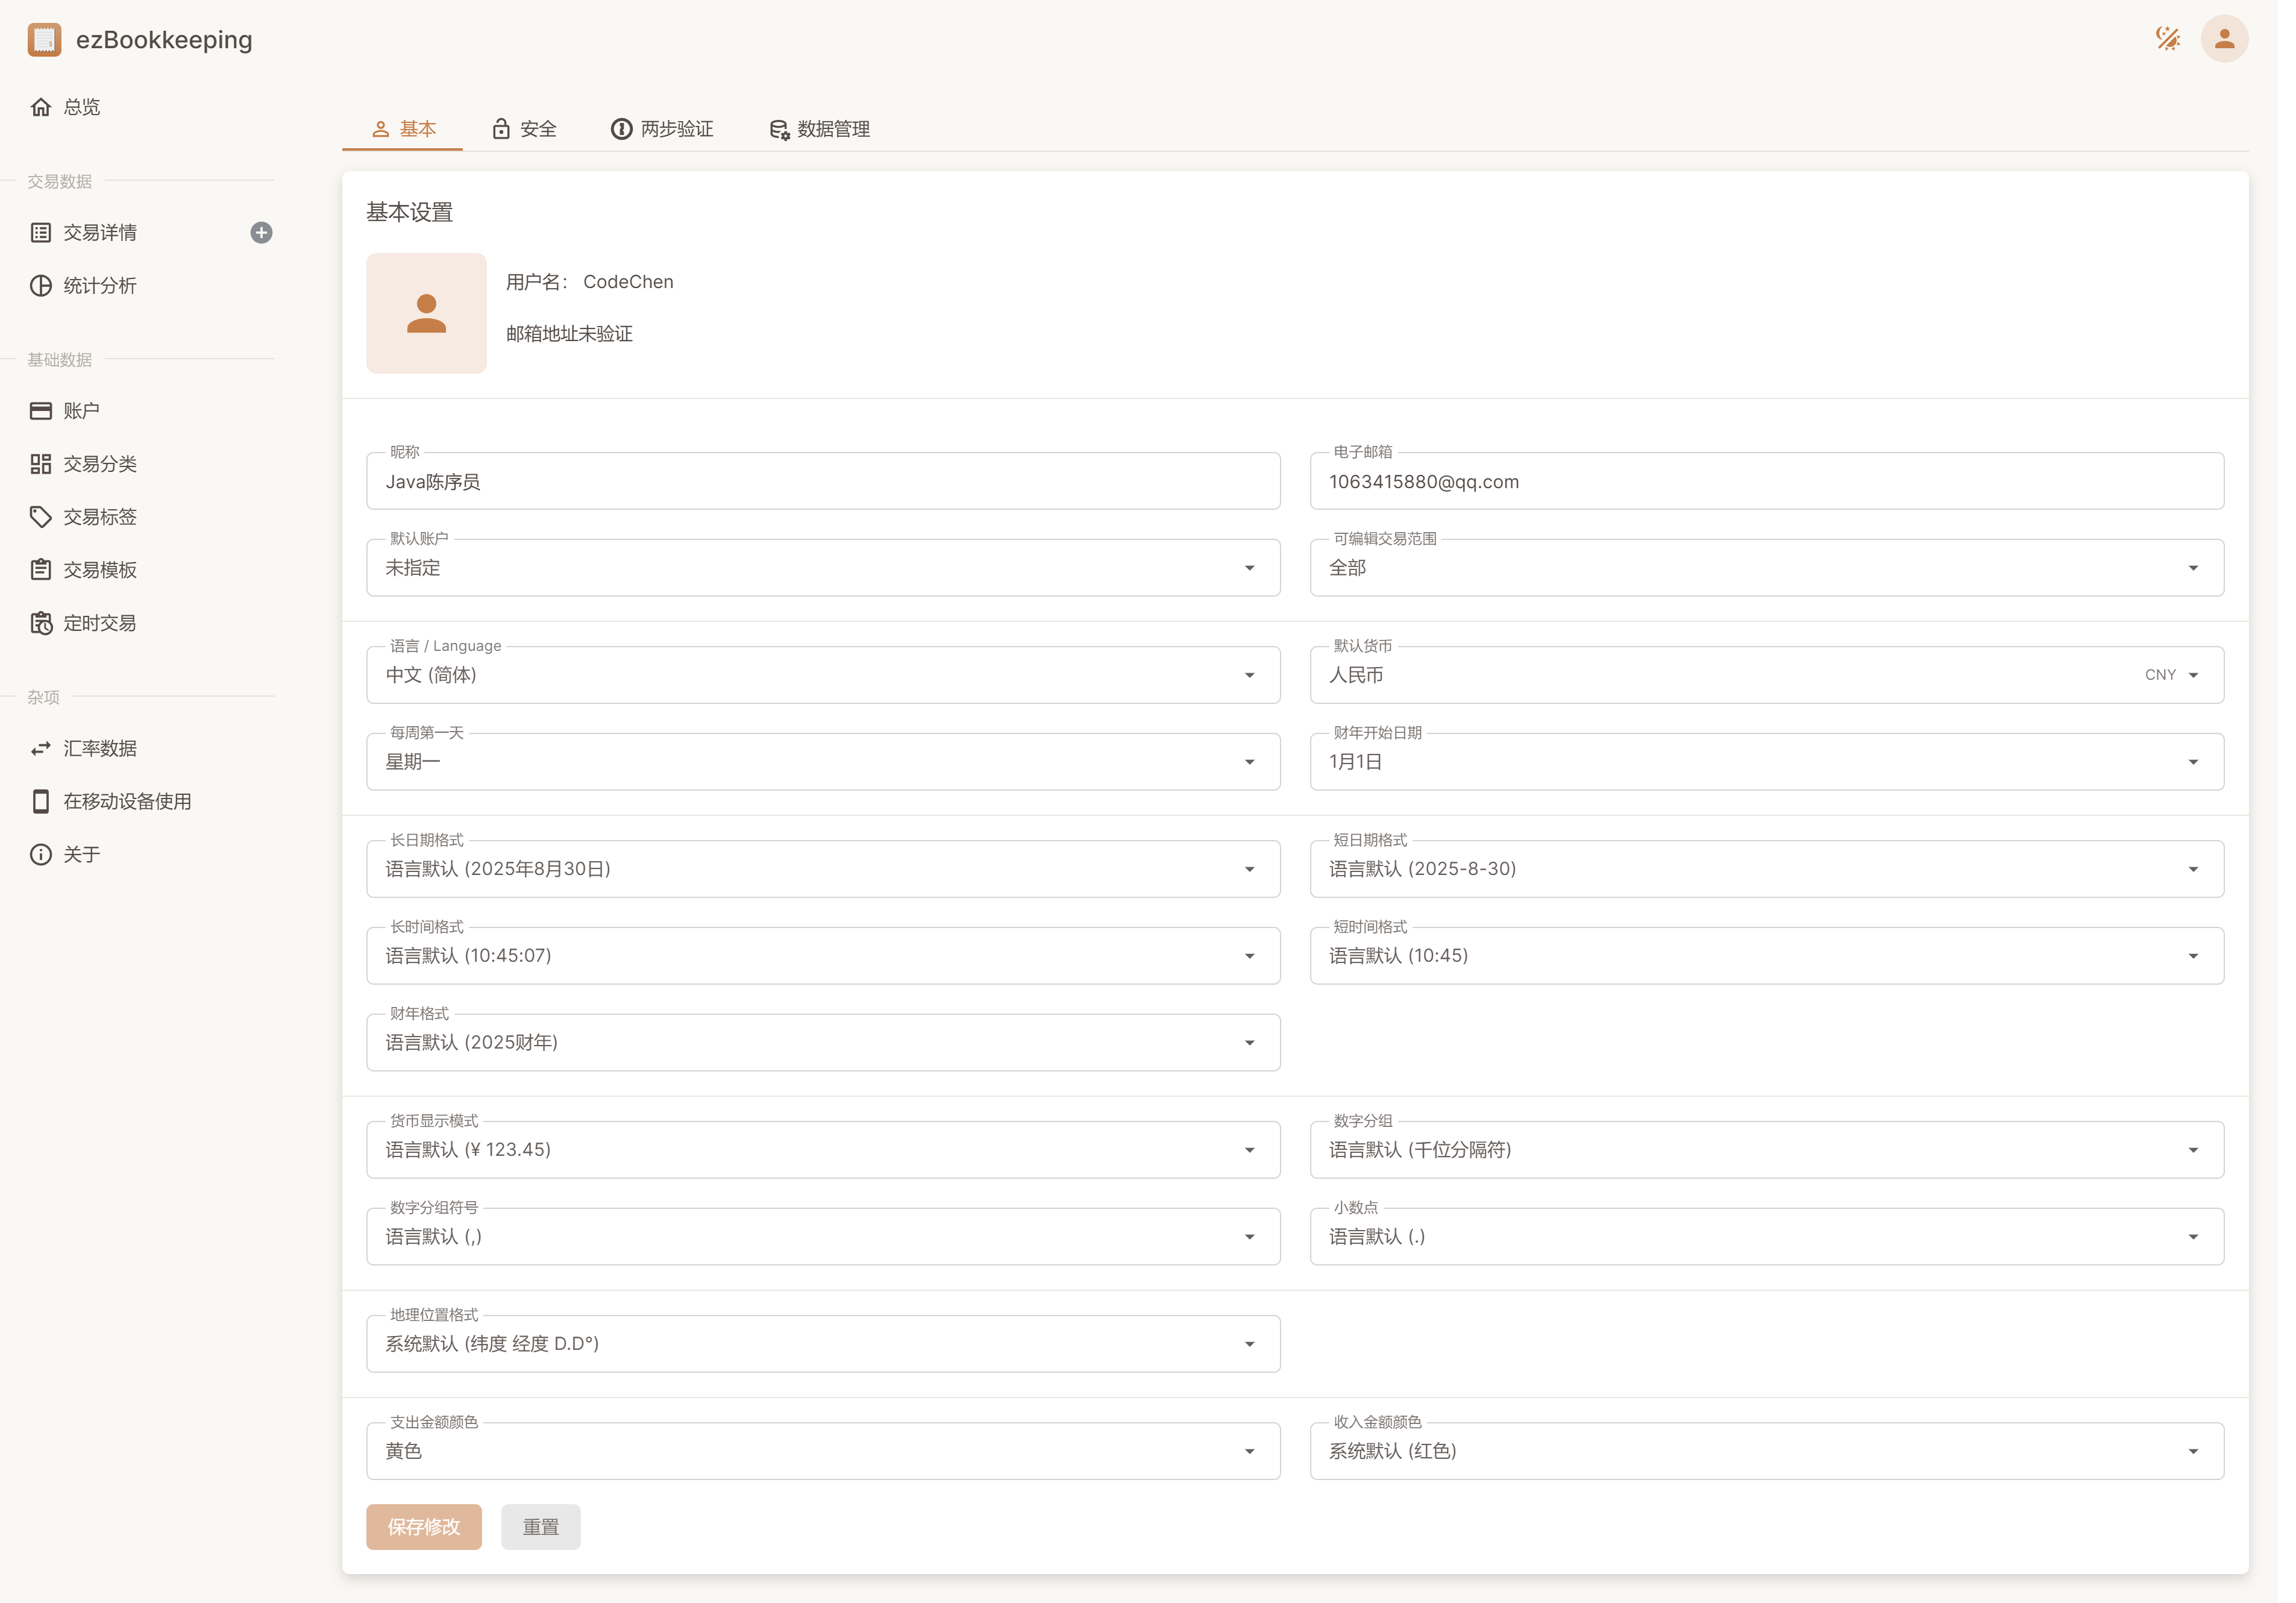The height and width of the screenshot is (1603, 2296).
Task: Switch to the 安全 tab
Action: point(524,129)
